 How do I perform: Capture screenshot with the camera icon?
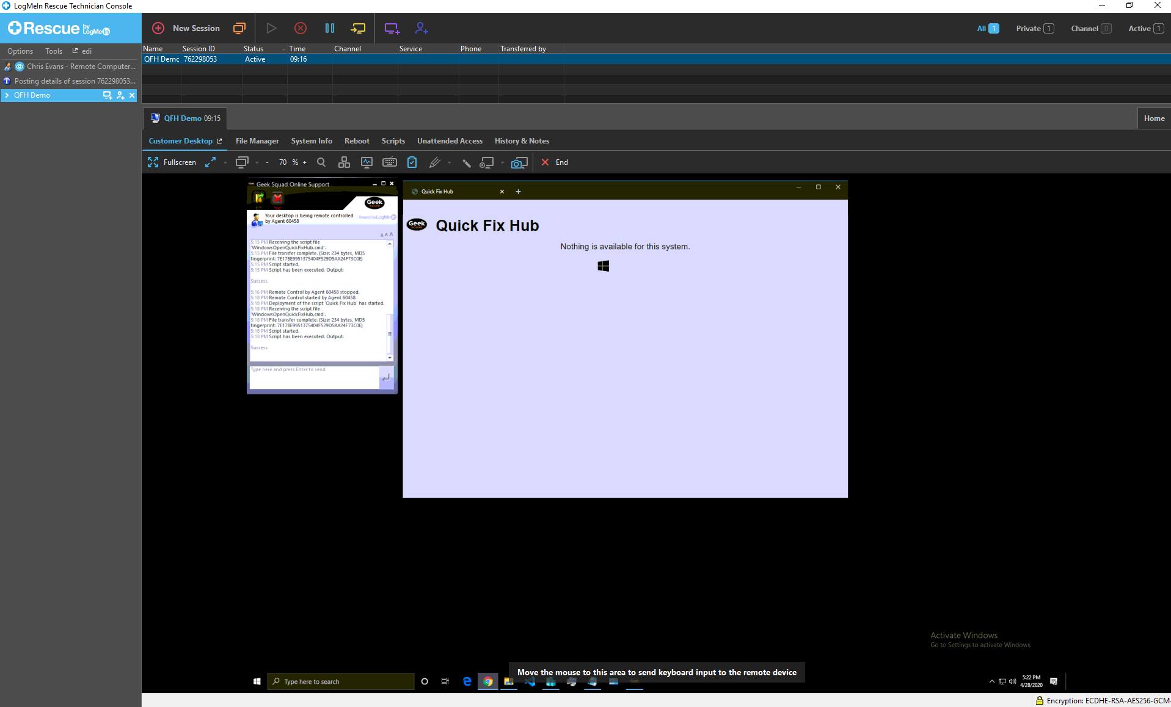[519, 162]
